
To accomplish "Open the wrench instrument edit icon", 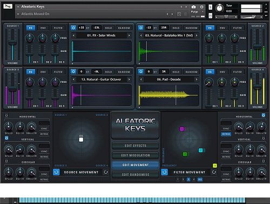I will click(8, 6).
